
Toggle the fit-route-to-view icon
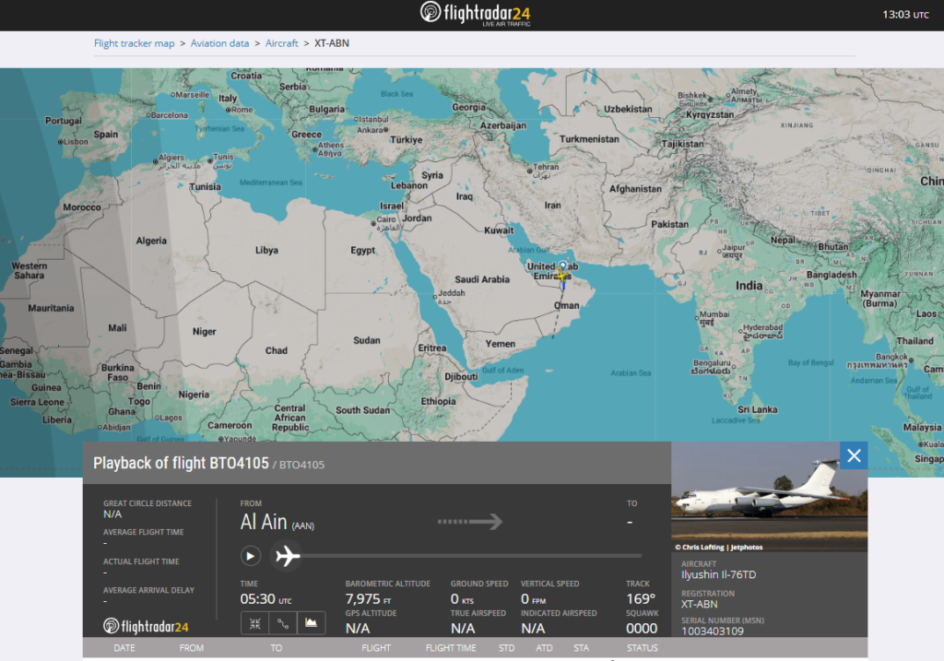(x=255, y=623)
